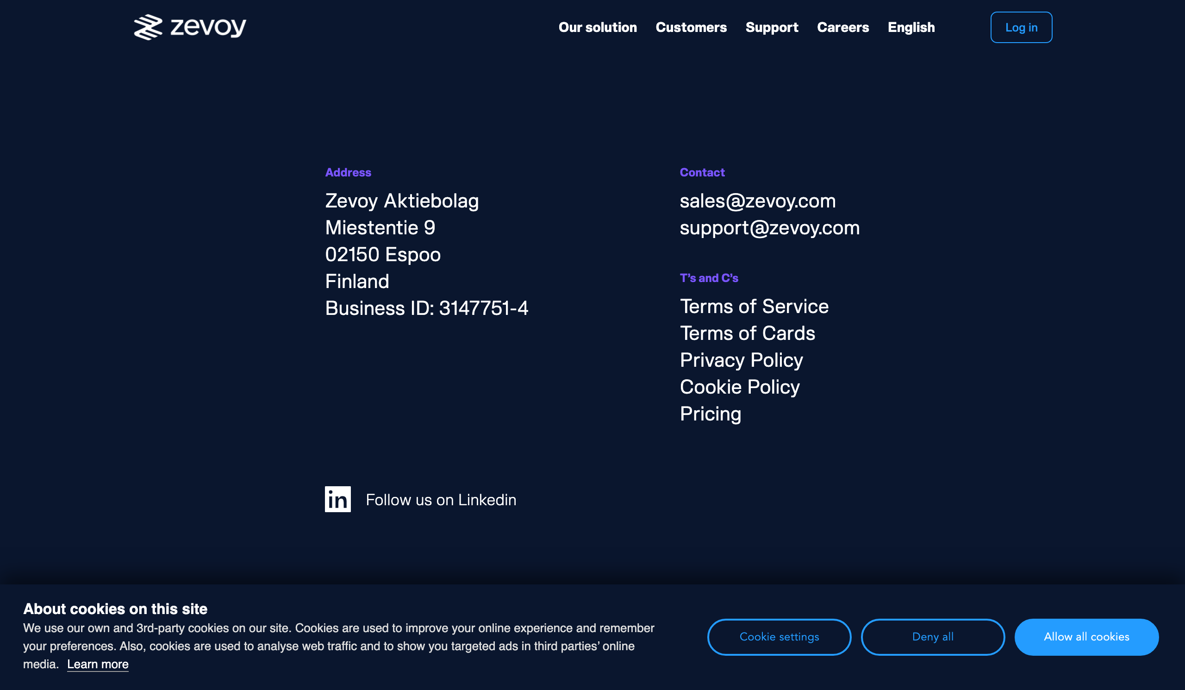Open Cookie settings
The width and height of the screenshot is (1185, 690).
[779, 636]
